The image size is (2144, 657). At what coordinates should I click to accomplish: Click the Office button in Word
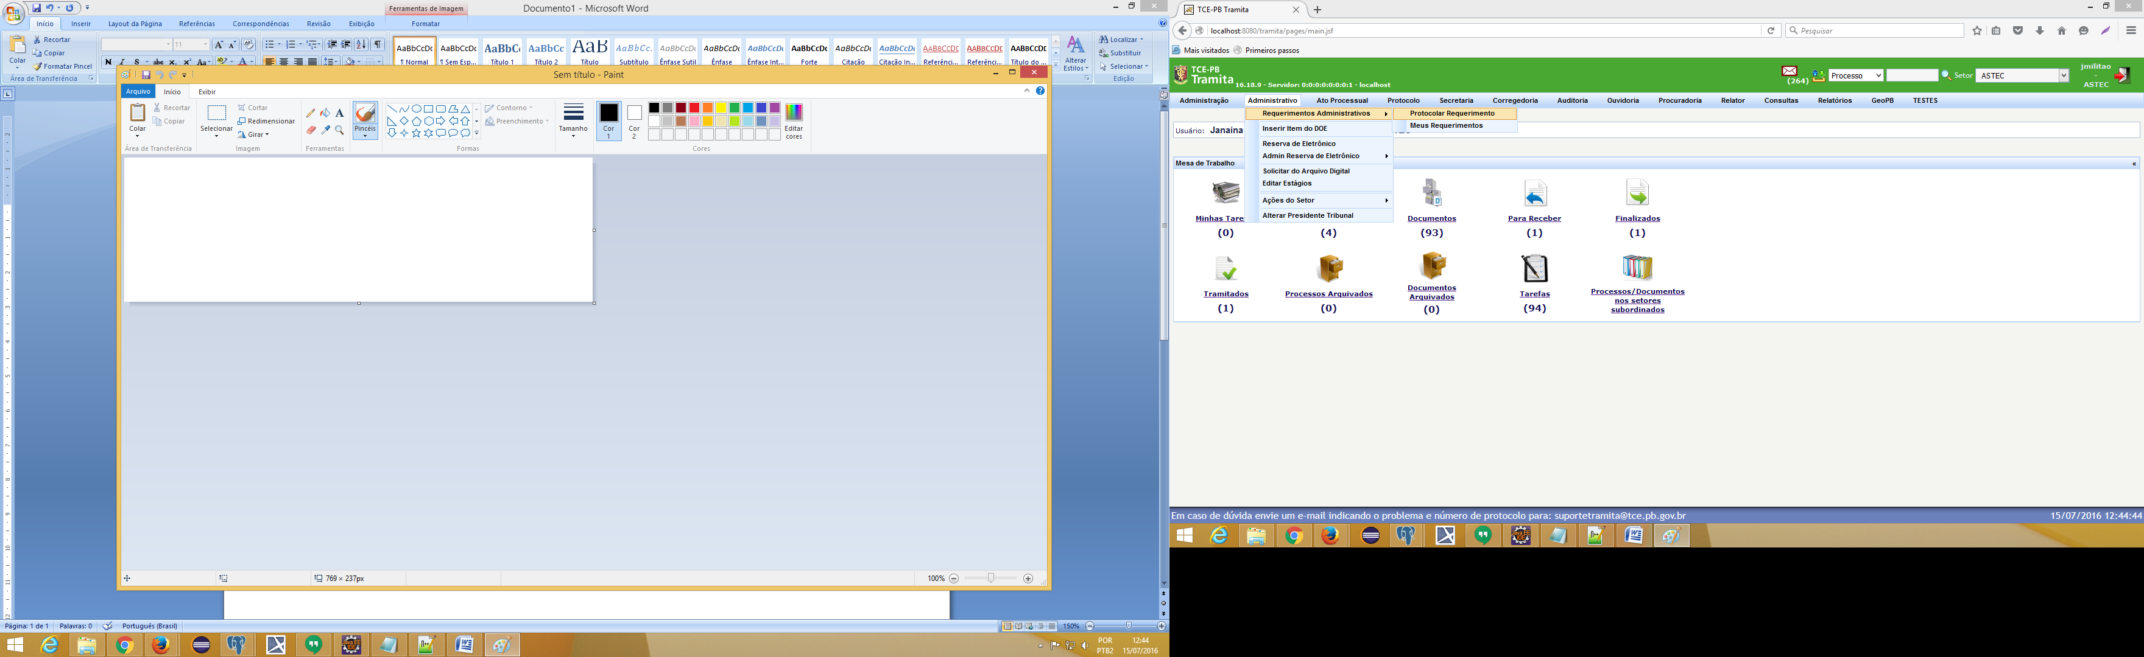(13, 13)
